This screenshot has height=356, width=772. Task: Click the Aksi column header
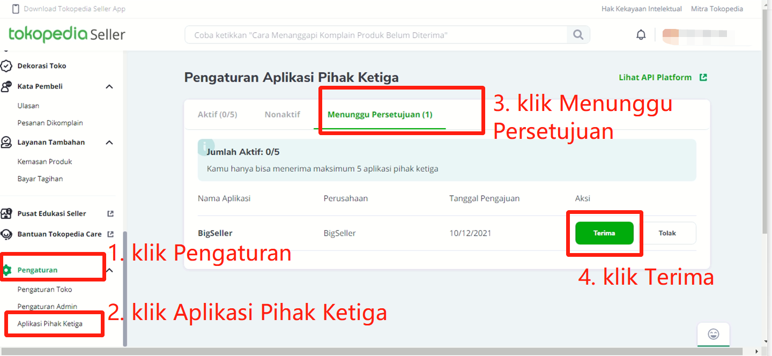point(583,198)
